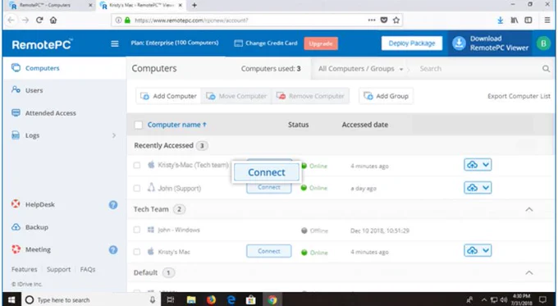Open File Explorer from the taskbar

(191, 300)
